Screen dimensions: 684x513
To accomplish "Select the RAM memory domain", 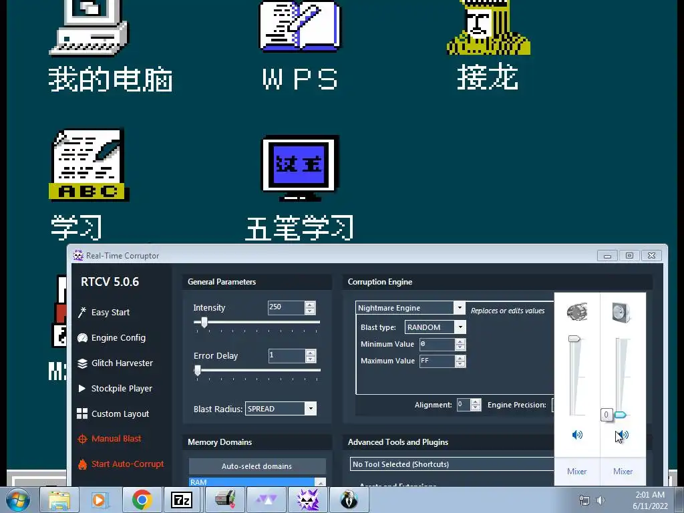I will click(252, 482).
